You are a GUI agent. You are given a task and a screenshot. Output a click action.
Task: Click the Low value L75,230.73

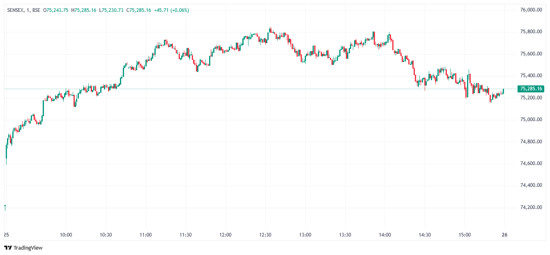click(111, 10)
